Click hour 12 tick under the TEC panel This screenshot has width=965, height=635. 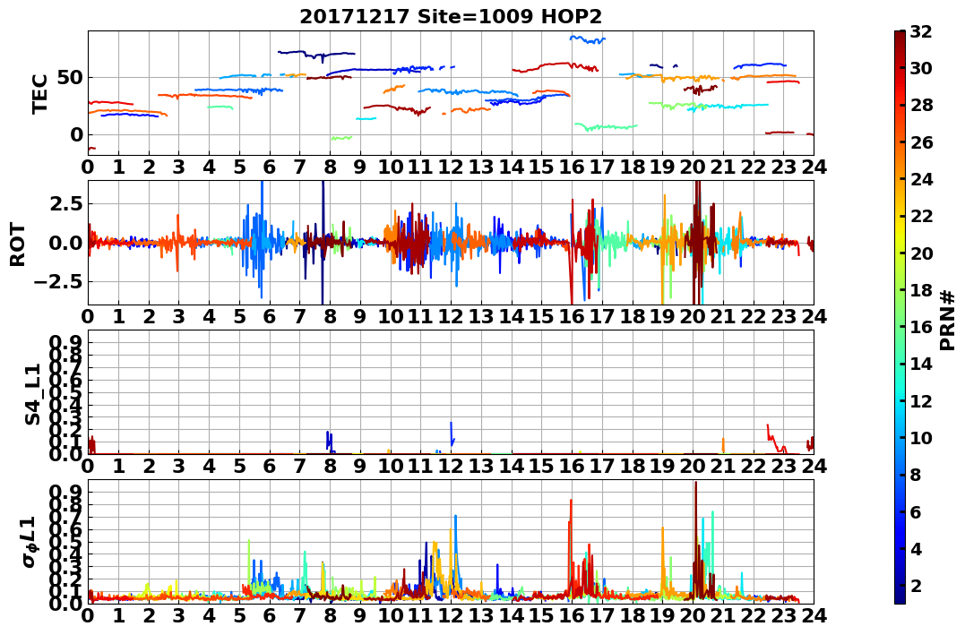click(451, 167)
